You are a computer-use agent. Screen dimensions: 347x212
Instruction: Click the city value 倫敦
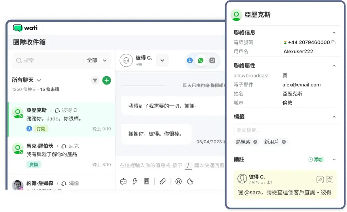pos(287,103)
